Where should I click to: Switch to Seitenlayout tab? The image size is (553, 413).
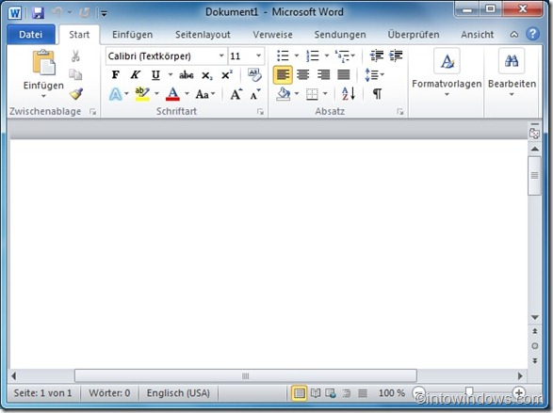[203, 35]
